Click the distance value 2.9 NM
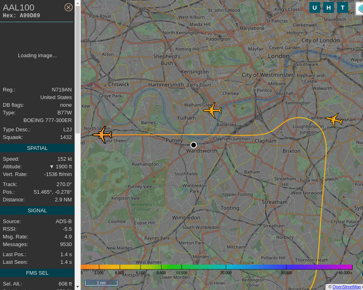The height and width of the screenshot is (290, 363). (63, 200)
